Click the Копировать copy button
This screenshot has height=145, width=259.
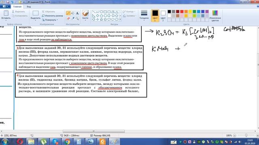(x=20, y=16)
